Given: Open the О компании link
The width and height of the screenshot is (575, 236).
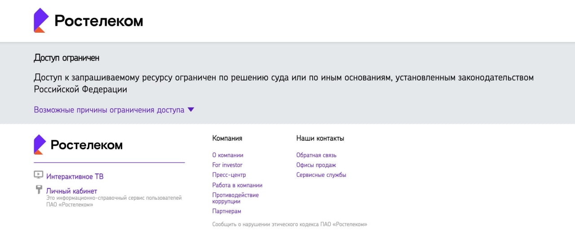Looking at the screenshot, I should pyautogui.click(x=228, y=155).
